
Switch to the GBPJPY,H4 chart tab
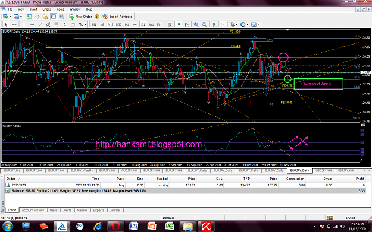(x=345, y=170)
